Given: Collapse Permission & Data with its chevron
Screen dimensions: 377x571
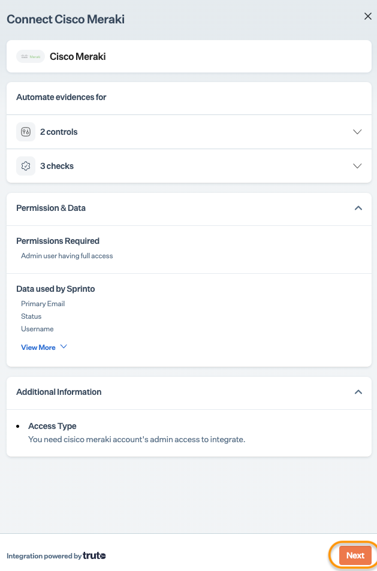Looking at the screenshot, I should point(358,208).
